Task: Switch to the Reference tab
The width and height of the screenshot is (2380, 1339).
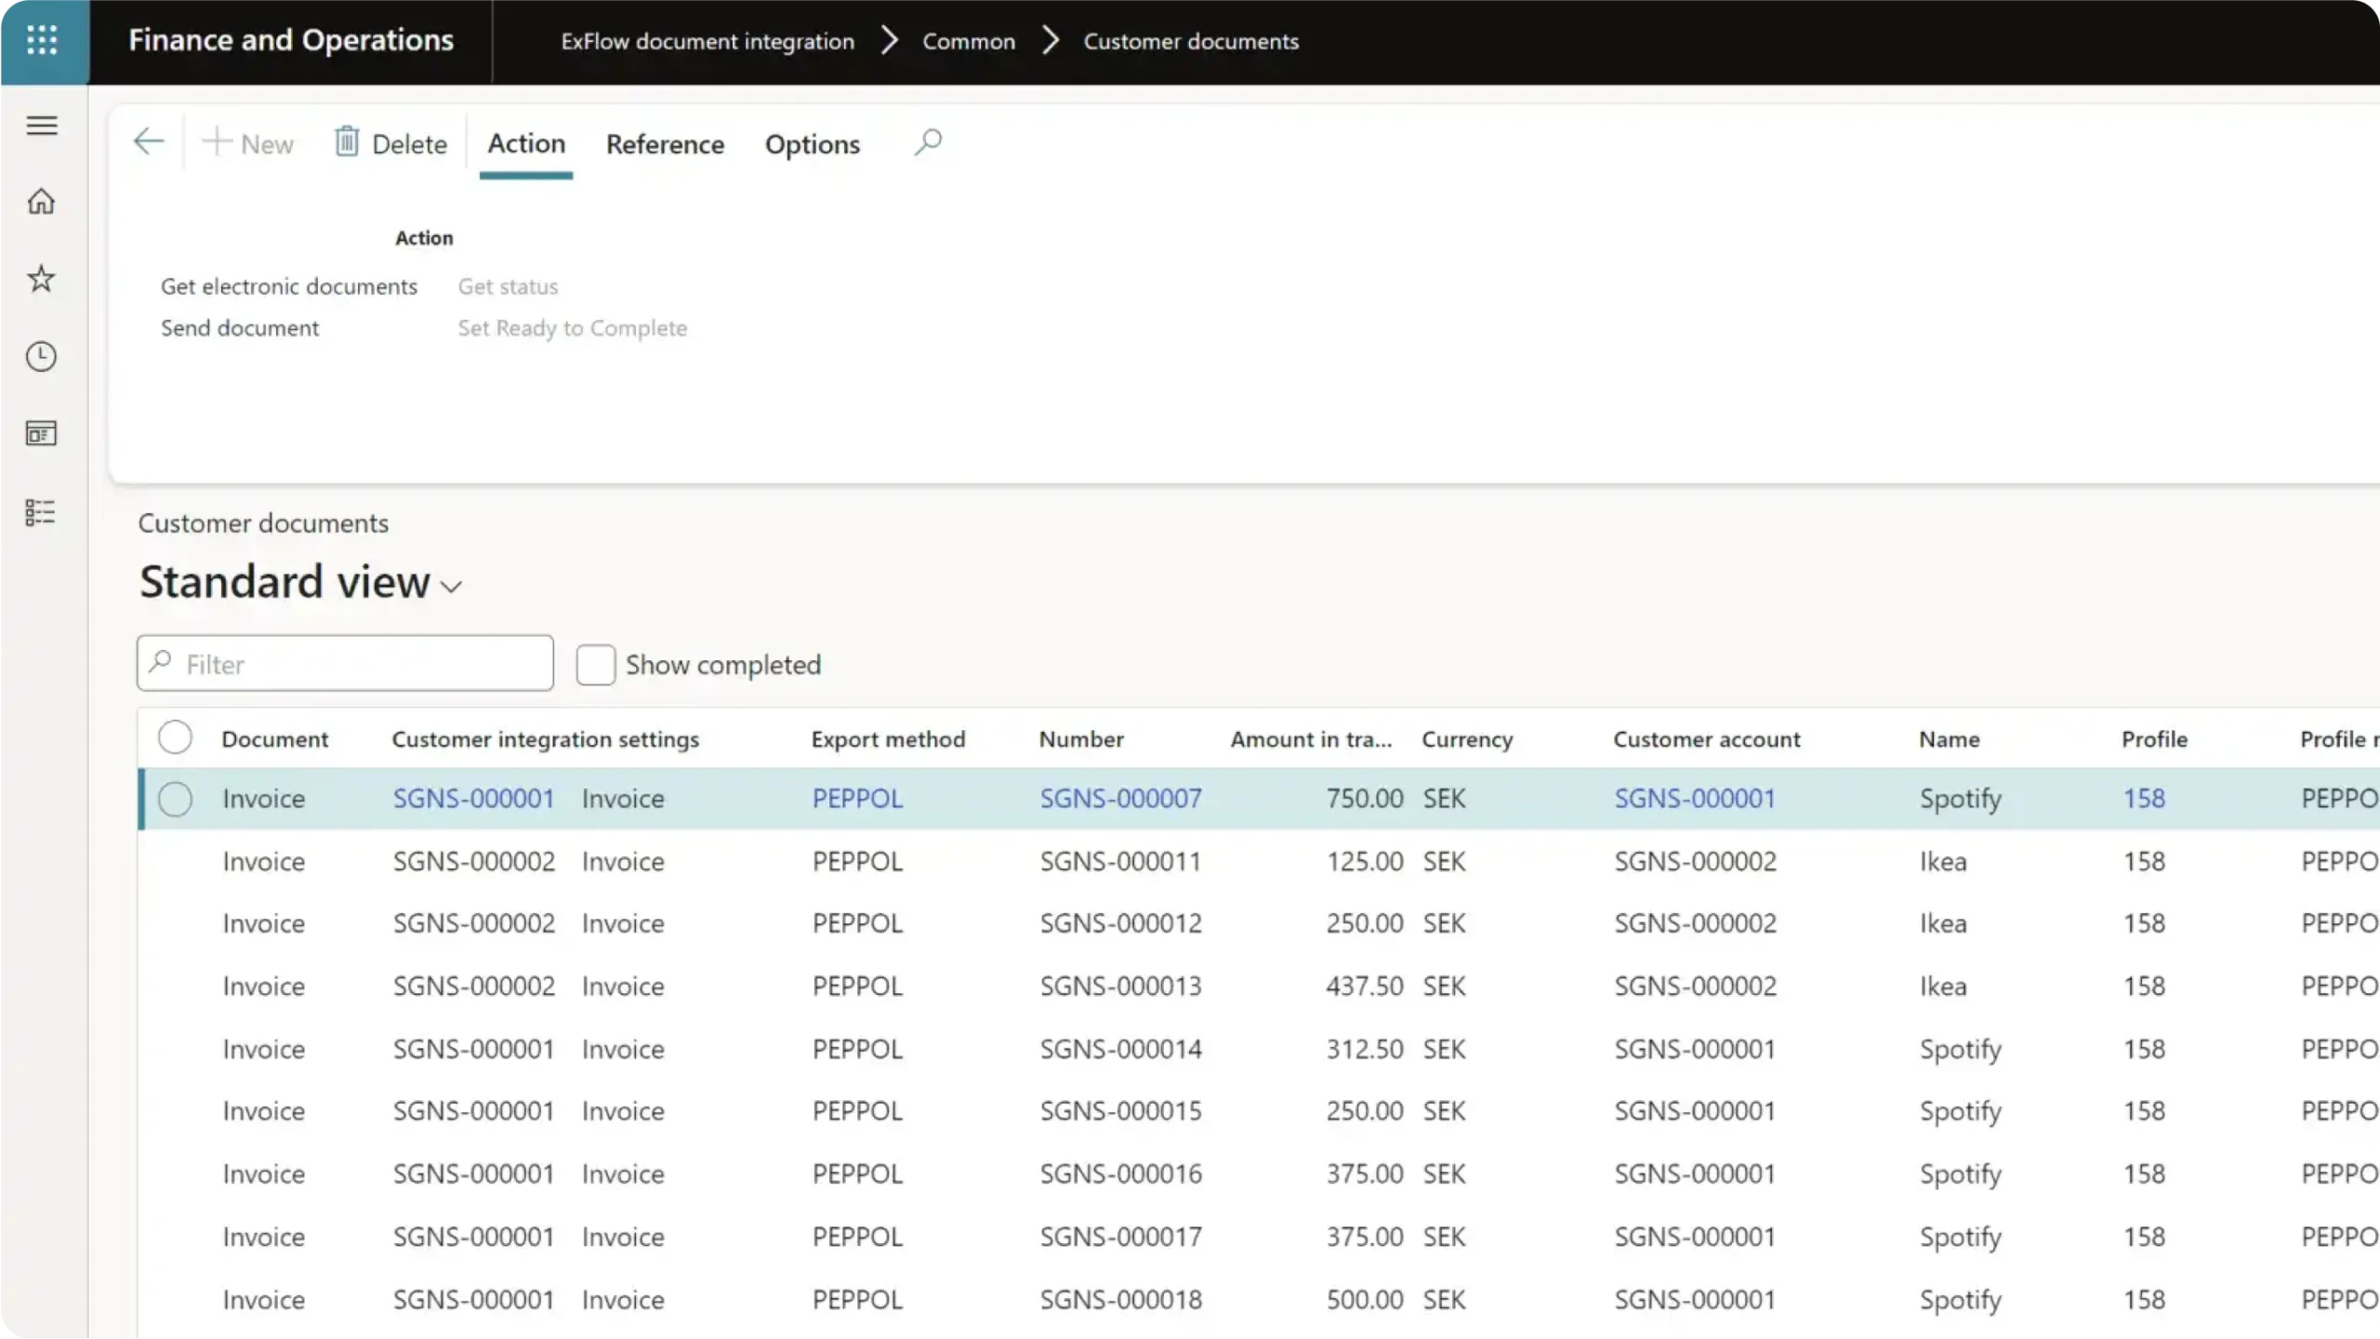Action: click(x=665, y=144)
